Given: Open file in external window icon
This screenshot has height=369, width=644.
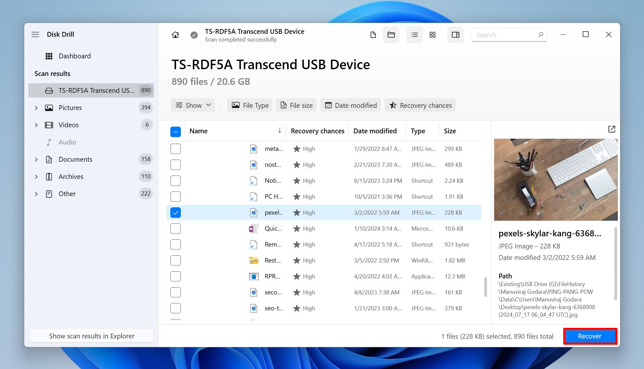Looking at the screenshot, I should point(612,129).
